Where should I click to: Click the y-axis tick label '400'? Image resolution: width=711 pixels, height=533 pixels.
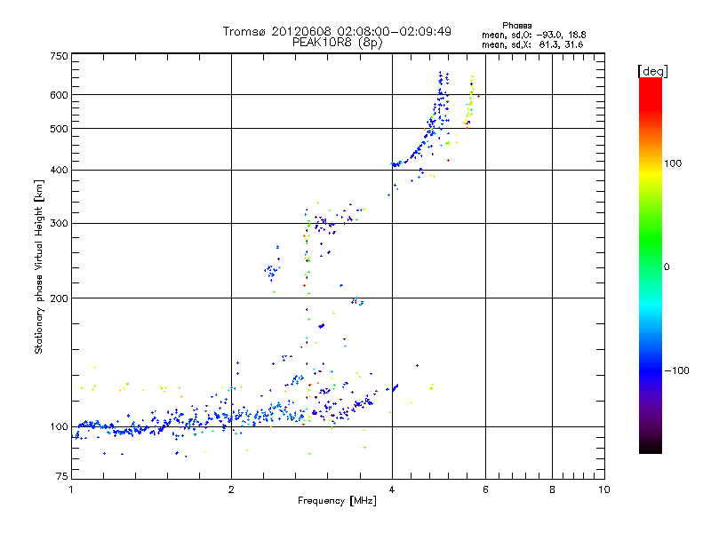[59, 171]
